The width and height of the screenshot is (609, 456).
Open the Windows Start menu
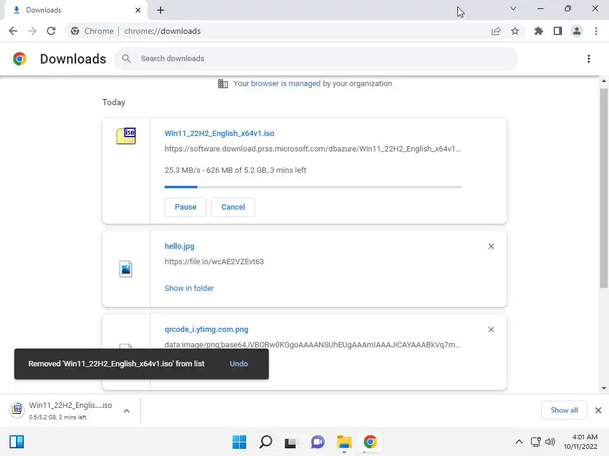(239, 442)
